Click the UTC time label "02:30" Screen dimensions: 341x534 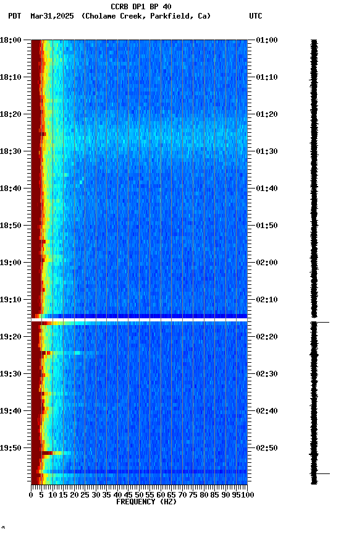tap(267, 374)
